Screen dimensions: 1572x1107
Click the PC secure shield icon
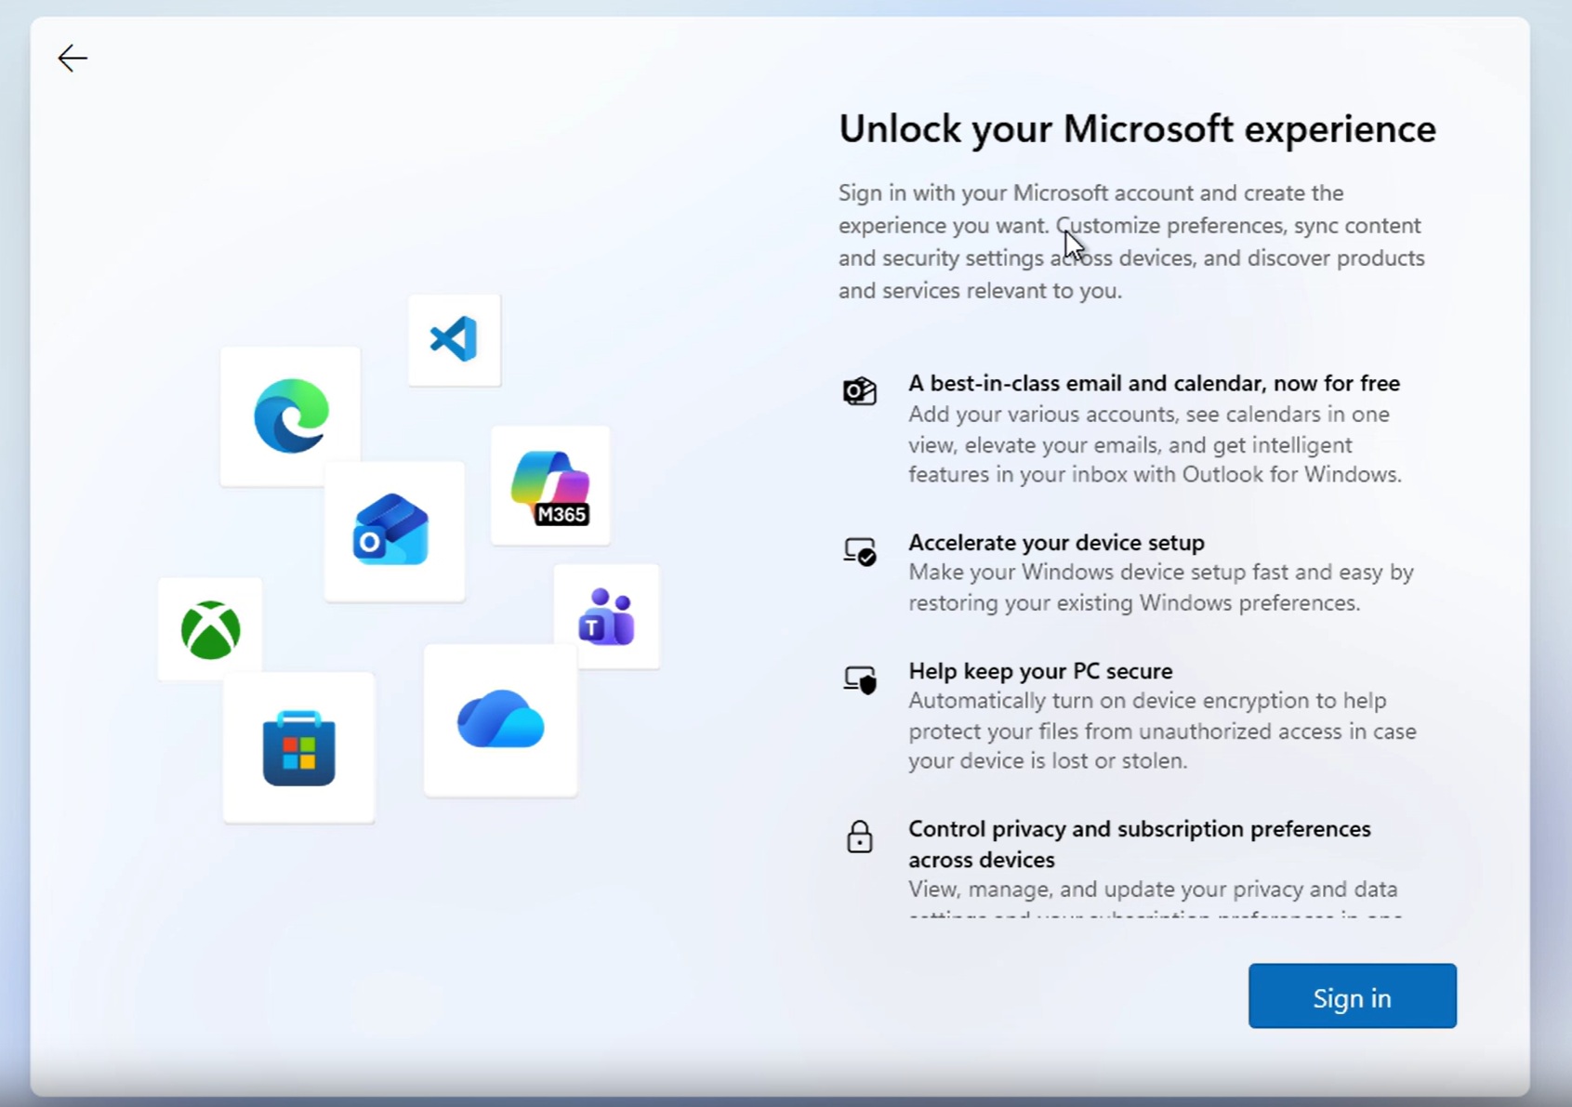point(860,679)
